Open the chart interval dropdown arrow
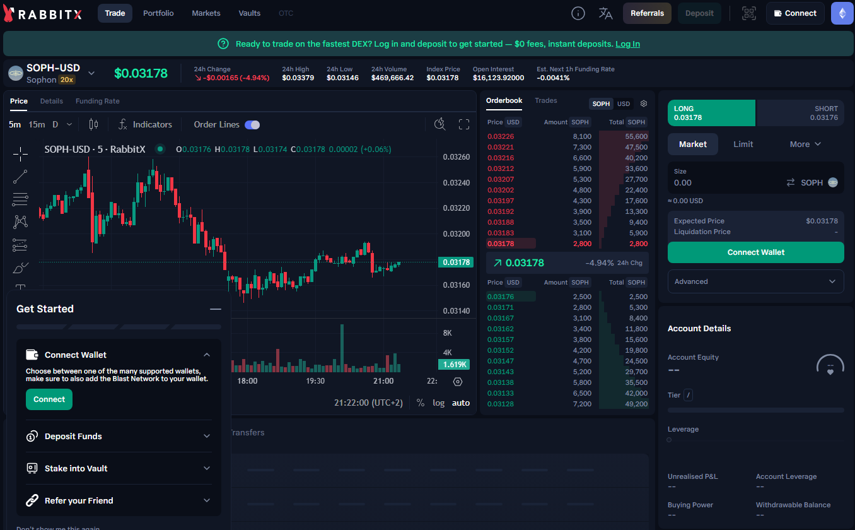 click(x=69, y=124)
